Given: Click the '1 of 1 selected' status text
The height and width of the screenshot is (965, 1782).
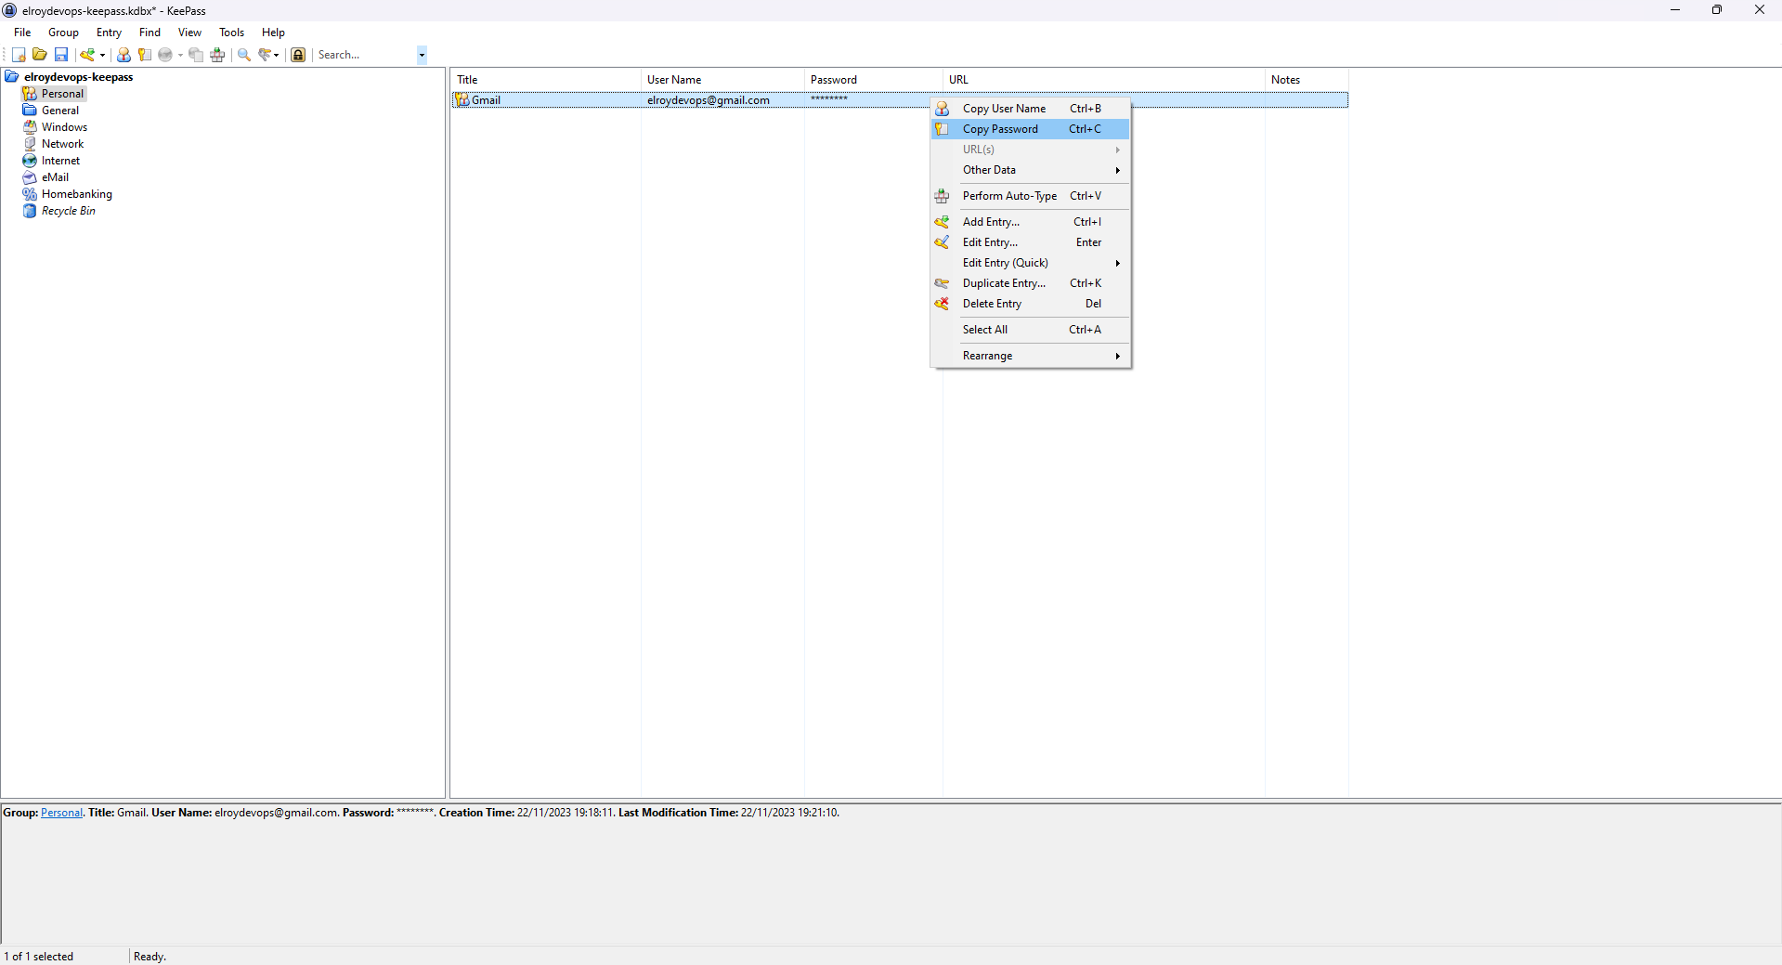Looking at the screenshot, I should (x=39, y=957).
